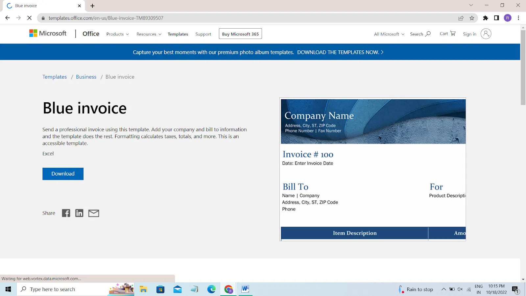Open browser Extensions puzzle icon
526x296 pixels.
pos(486,18)
